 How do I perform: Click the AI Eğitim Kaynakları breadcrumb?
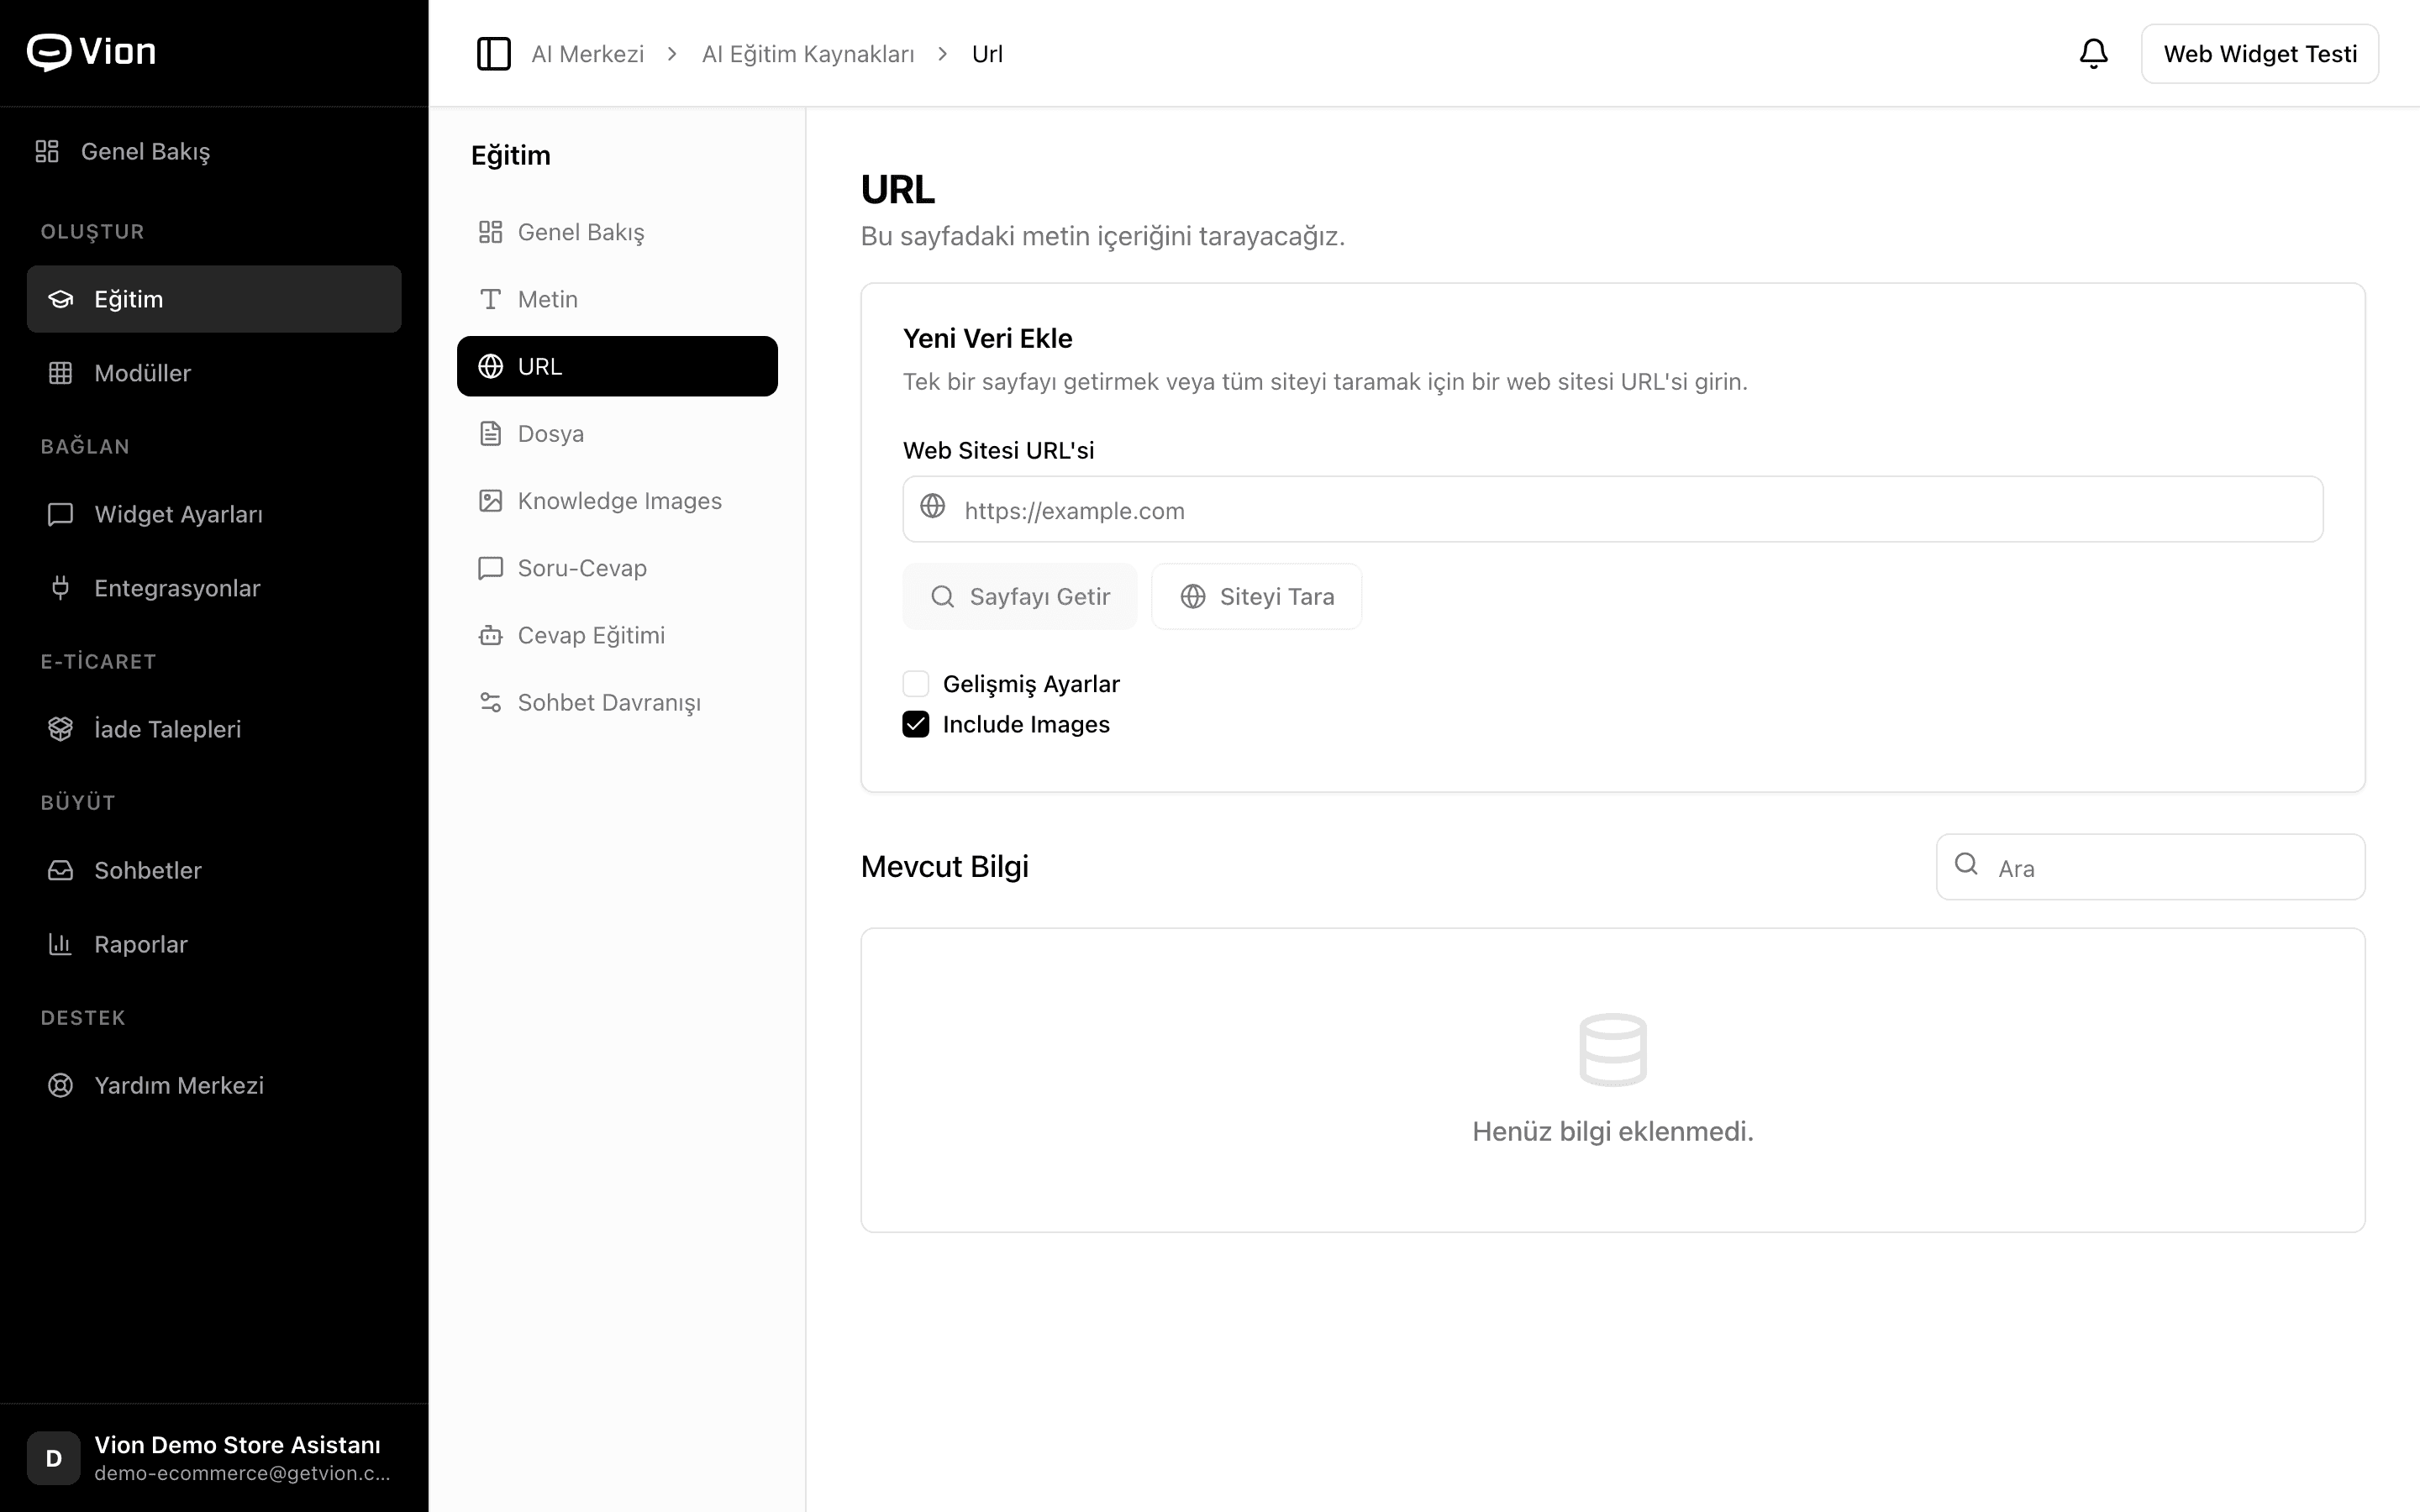click(808, 54)
